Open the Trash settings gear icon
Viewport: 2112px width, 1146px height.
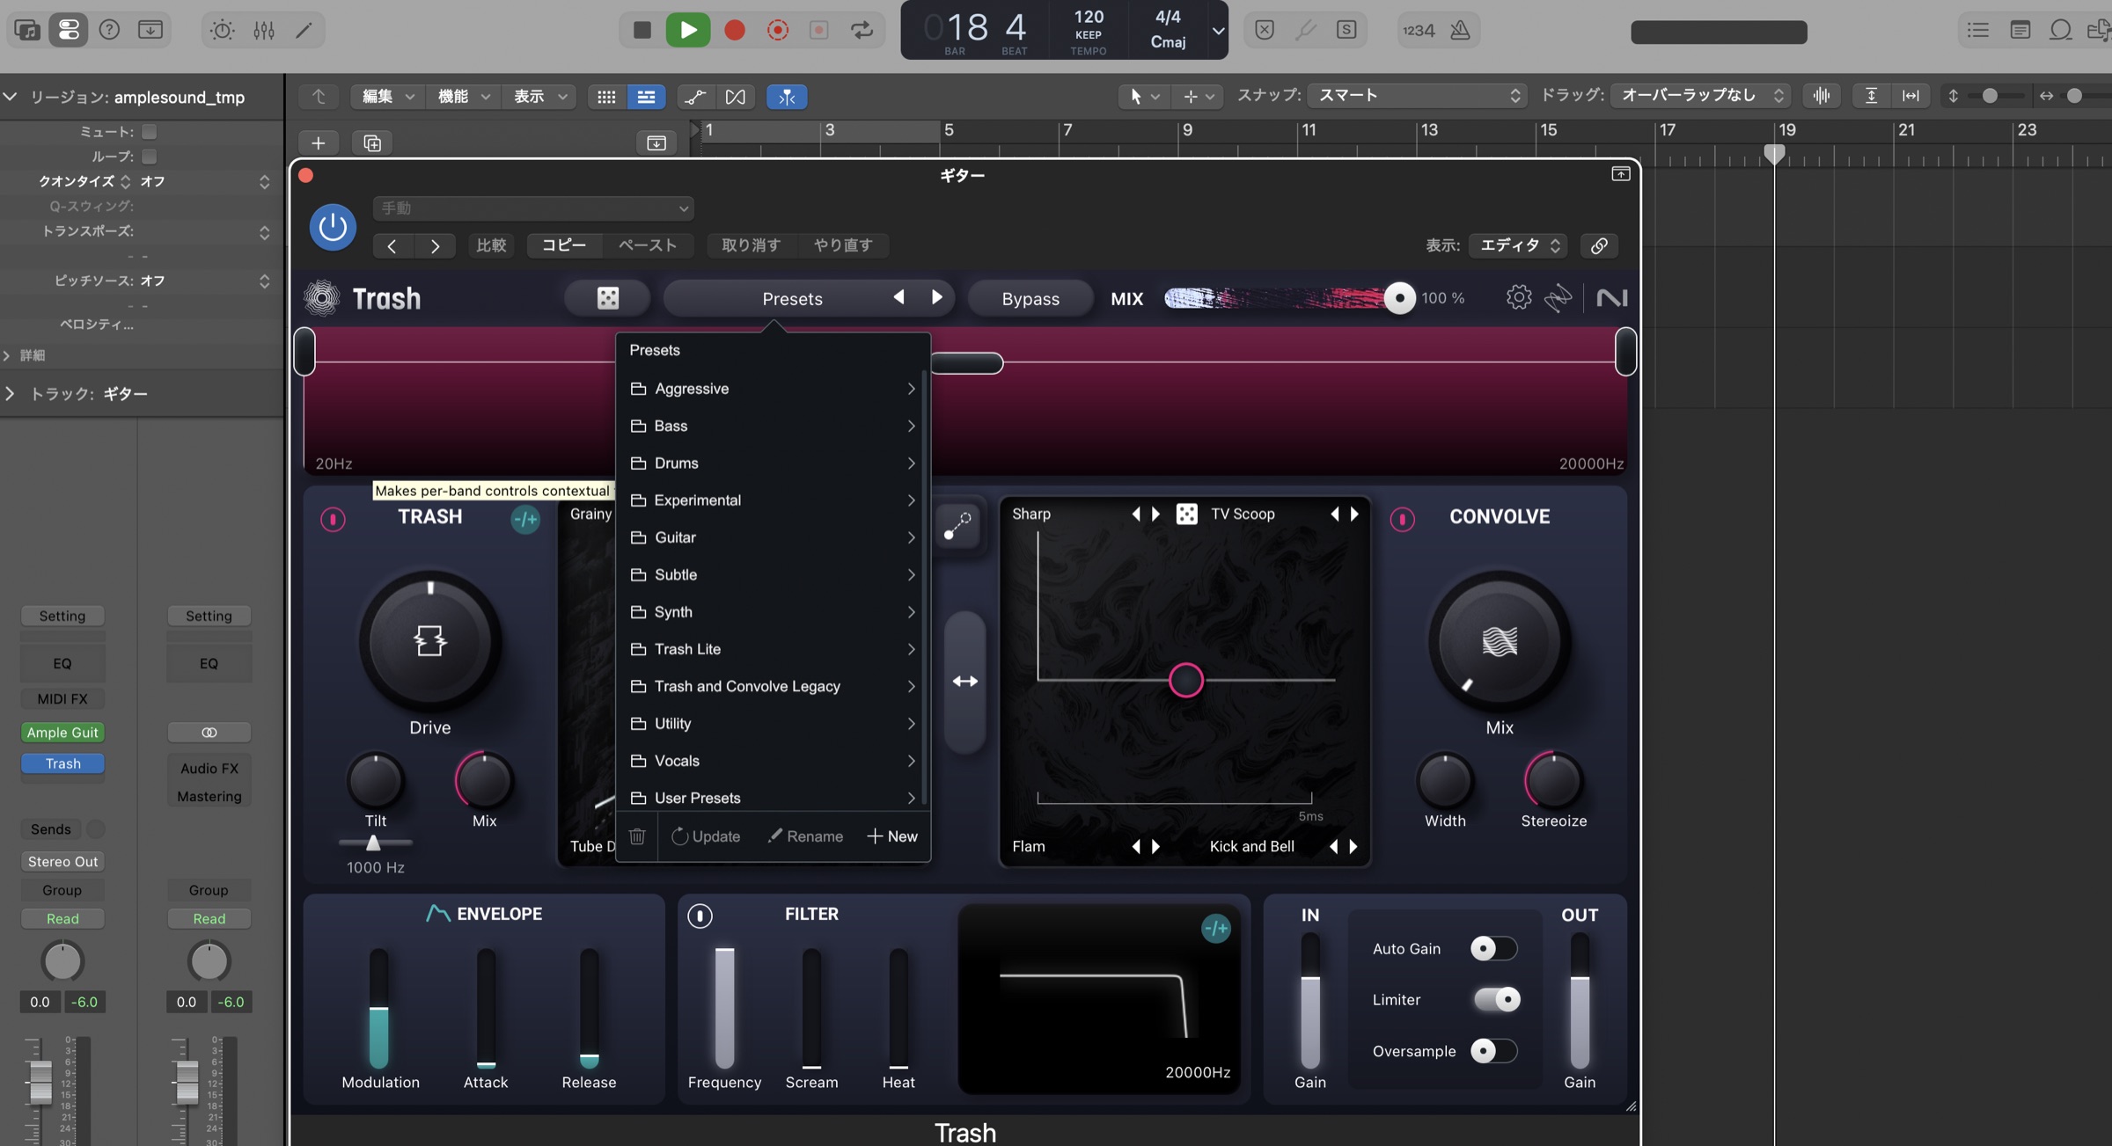(1519, 297)
